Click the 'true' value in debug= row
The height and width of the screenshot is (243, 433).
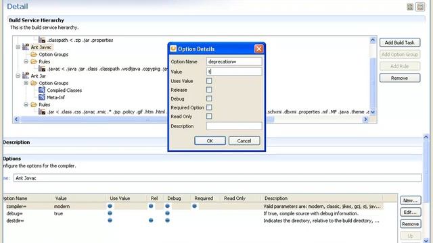[58, 213]
